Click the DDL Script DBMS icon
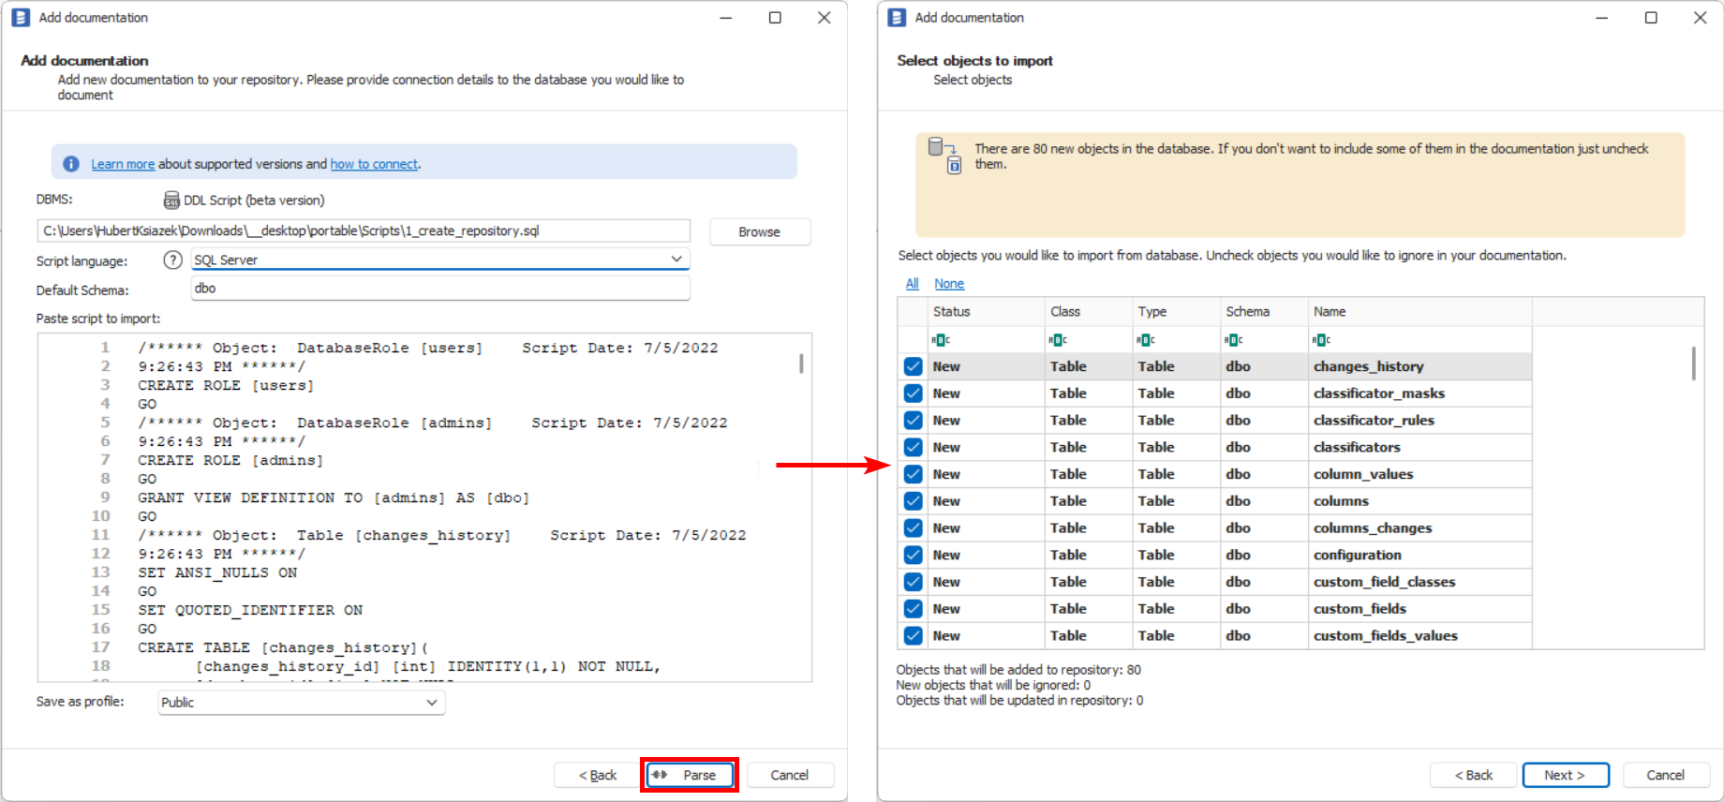The width and height of the screenshot is (1724, 802). pyautogui.click(x=171, y=200)
